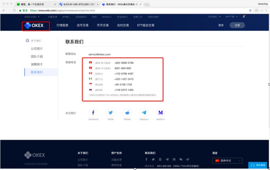The image size is (270, 170).
Task: Click phone number +353 1437 2473
Action: point(124,79)
